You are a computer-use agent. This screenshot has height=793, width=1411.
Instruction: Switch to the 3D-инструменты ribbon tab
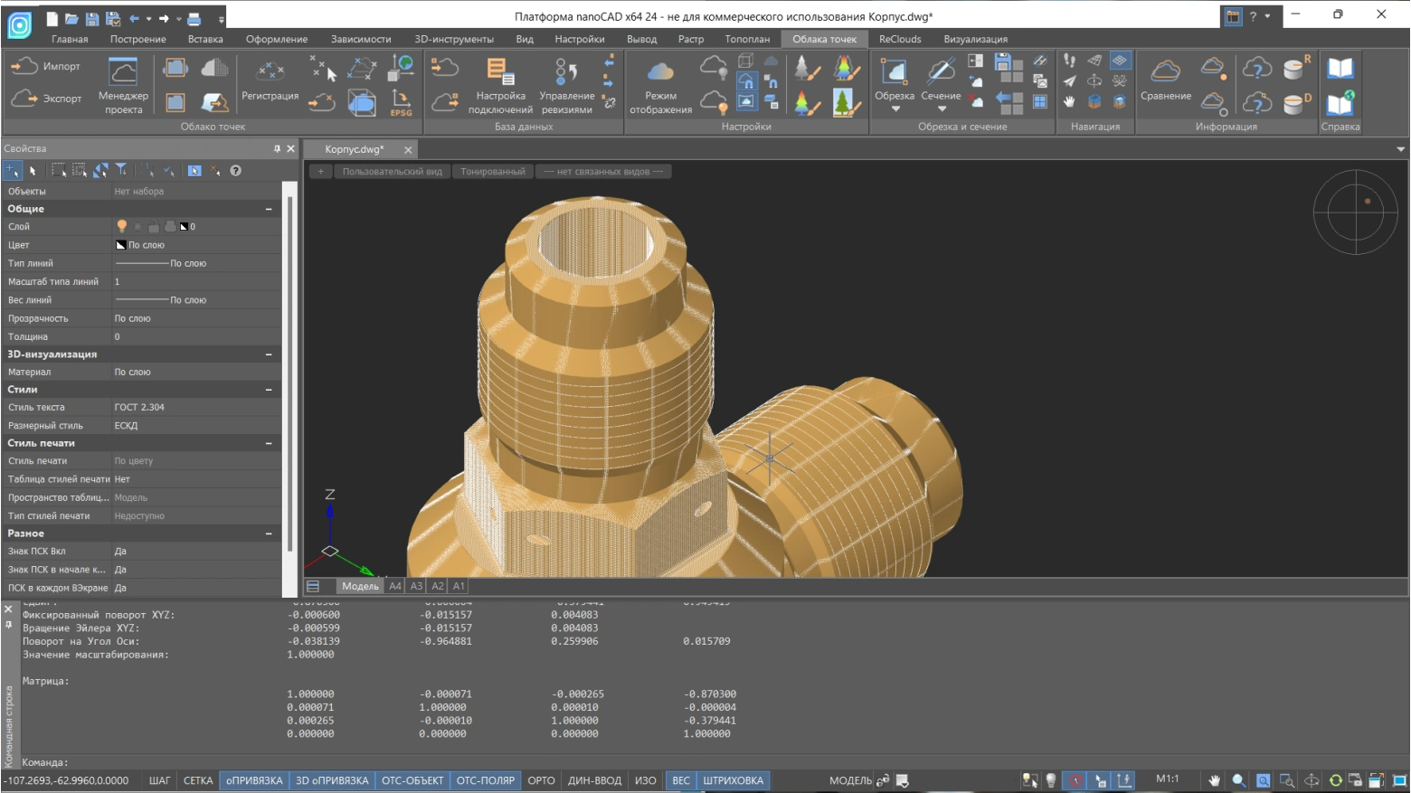pos(453,39)
